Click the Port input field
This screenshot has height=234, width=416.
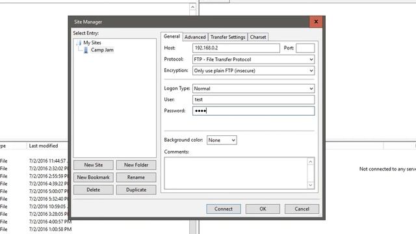(305, 48)
